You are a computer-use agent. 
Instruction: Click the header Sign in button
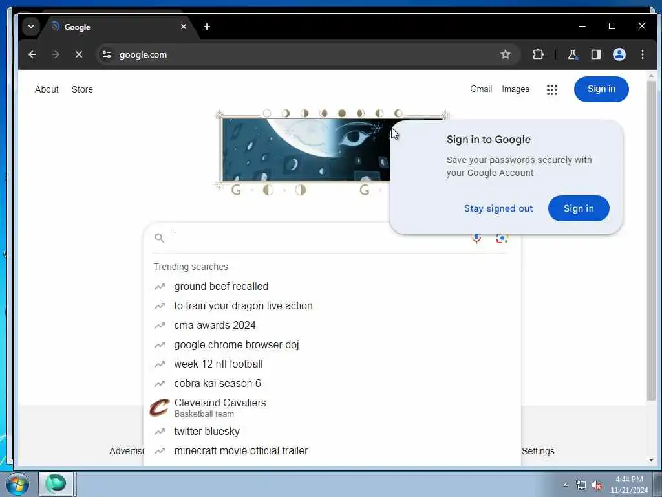pyautogui.click(x=601, y=89)
